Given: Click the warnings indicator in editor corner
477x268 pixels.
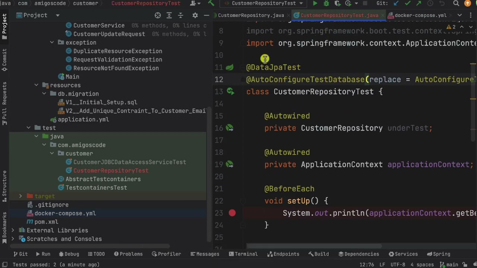Looking at the screenshot, I should pos(452,27).
